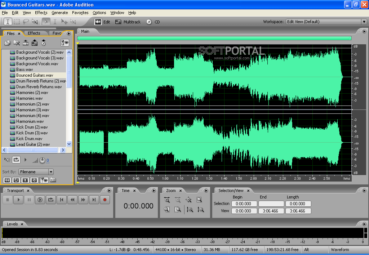Click the Import File icon in Files panel
Screen dimensions: 369x255
pos(8,43)
